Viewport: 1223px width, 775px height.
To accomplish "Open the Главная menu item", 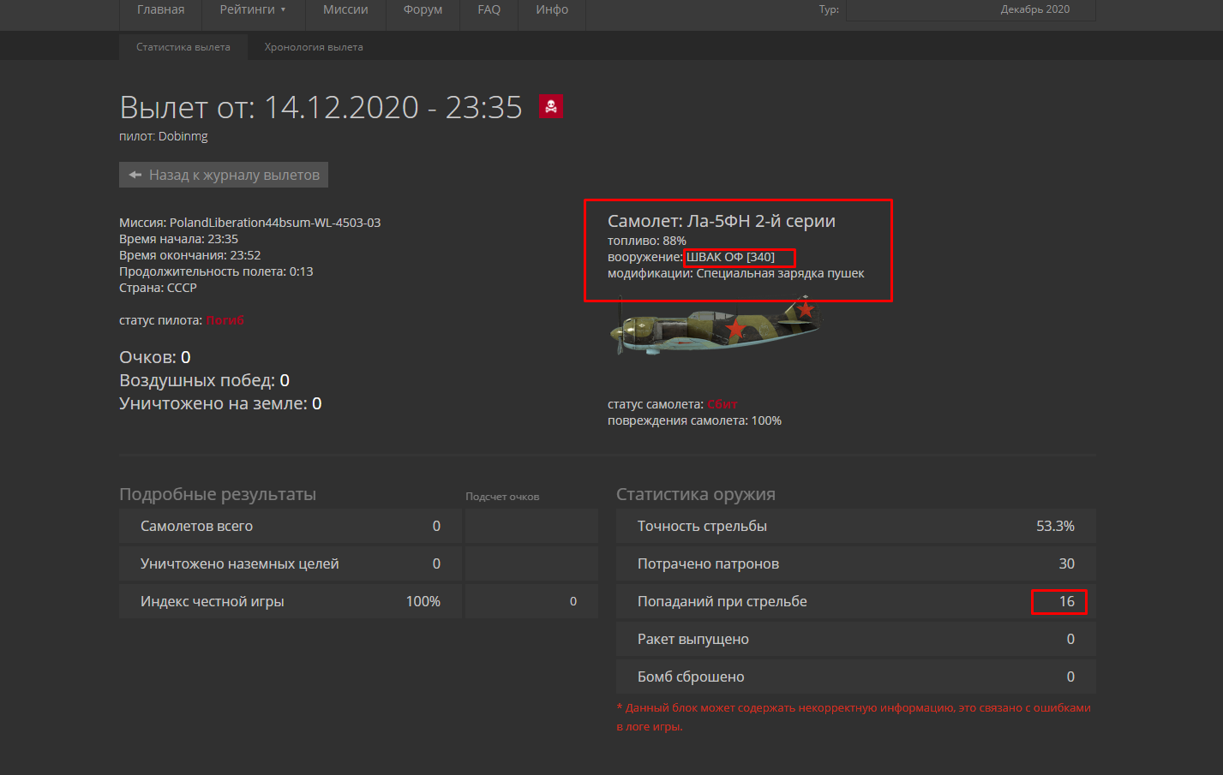I will (x=160, y=9).
